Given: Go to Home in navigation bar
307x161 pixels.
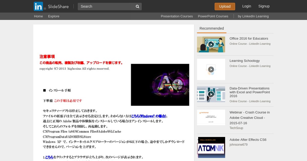Looking at the screenshot, I should pyautogui.click(x=38, y=16).
